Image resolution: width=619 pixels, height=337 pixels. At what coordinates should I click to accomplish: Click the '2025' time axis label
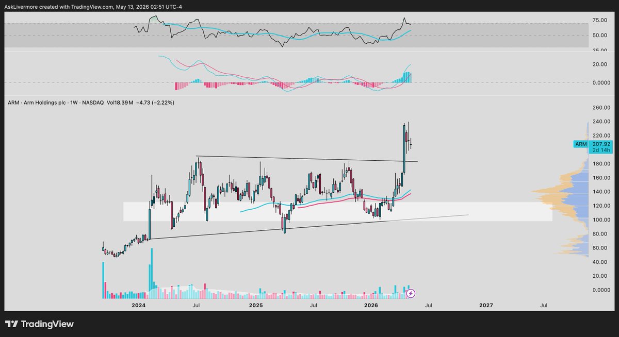tap(256, 306)
